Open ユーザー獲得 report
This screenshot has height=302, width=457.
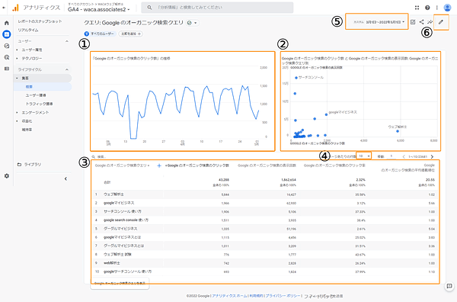point(36,95)
